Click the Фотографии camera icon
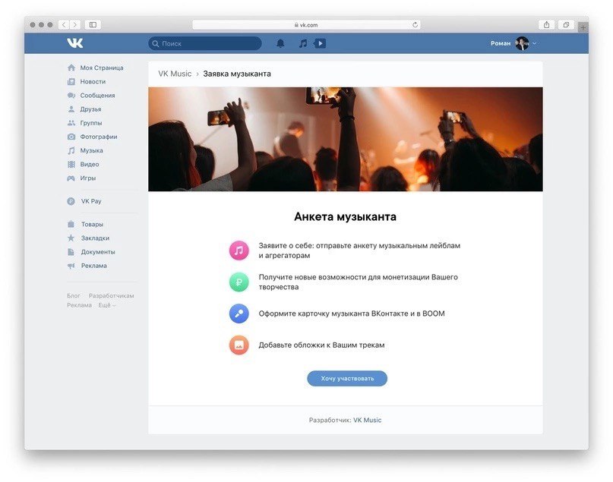613x482 pixels. click(71, 137)
